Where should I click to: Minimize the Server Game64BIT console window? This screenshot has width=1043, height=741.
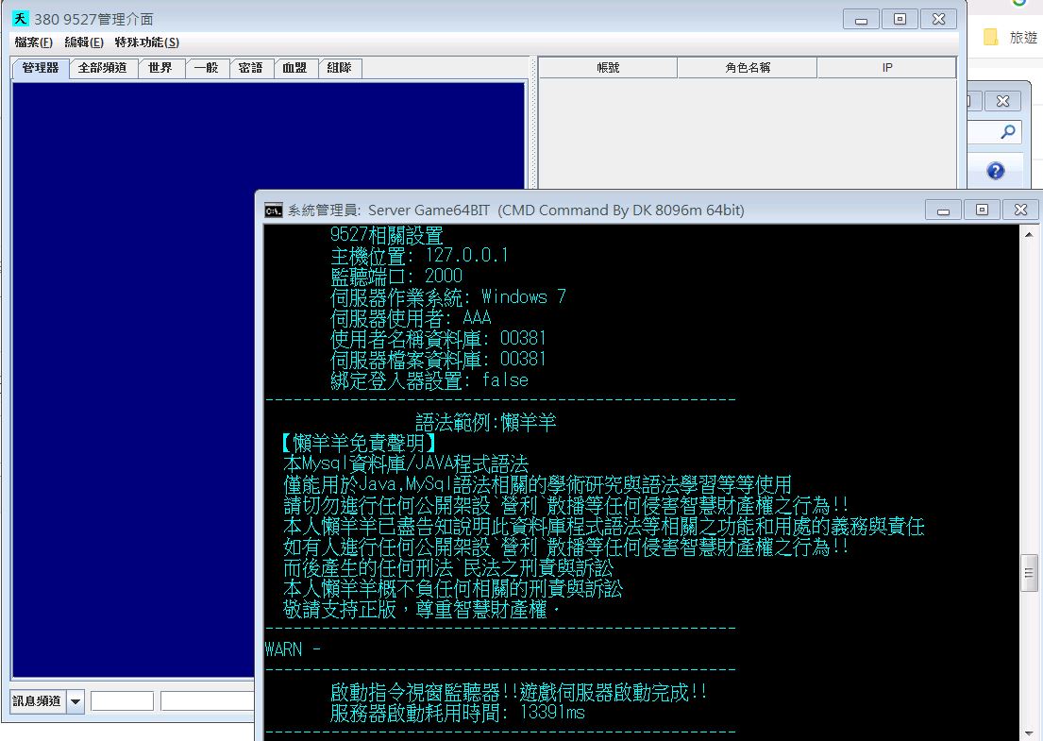coord(943,211)
